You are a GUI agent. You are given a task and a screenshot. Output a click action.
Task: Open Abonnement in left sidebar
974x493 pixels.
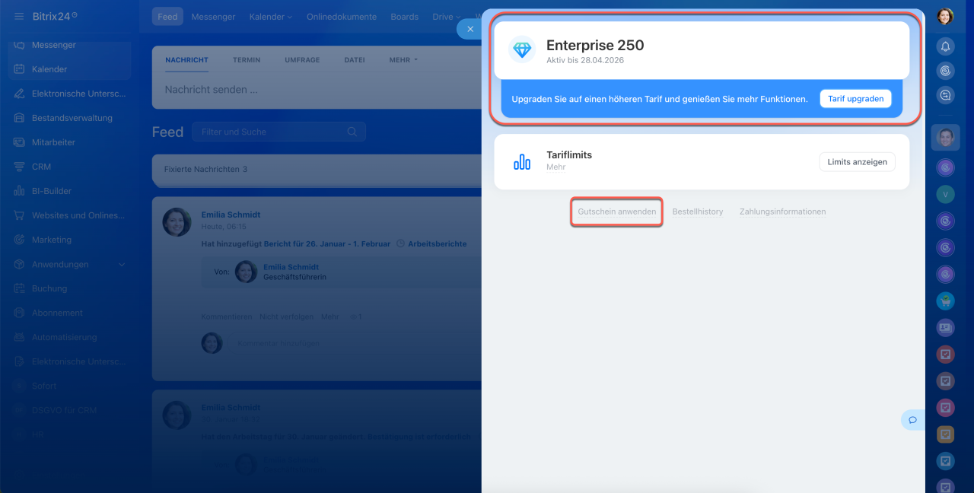57,313
